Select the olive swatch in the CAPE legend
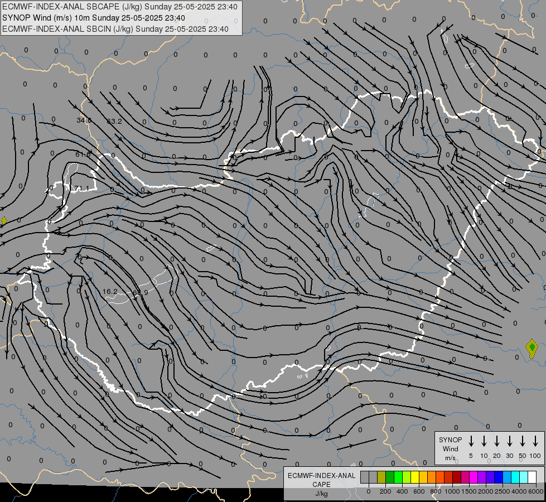The height and width of the screenshot is (502, 546). click(381, 477)
